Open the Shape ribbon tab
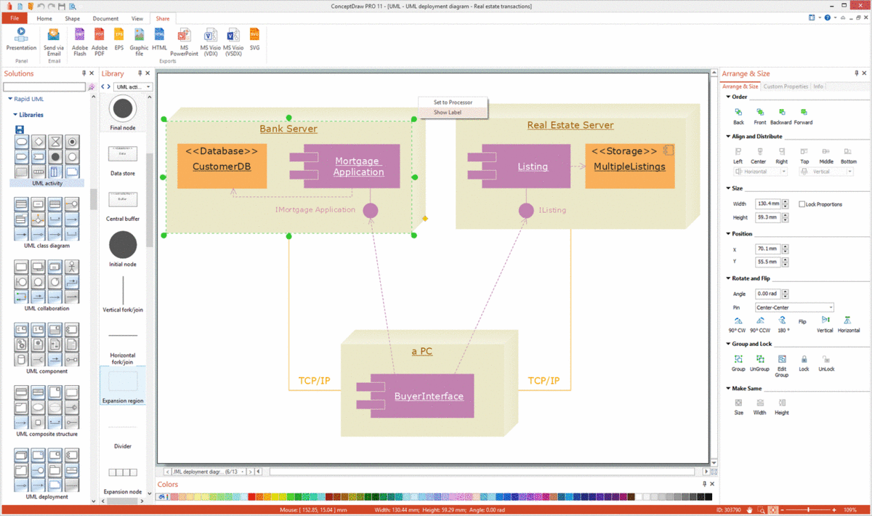Image resolution: width=872 pixels, height=516 pixels. (73, 18)
